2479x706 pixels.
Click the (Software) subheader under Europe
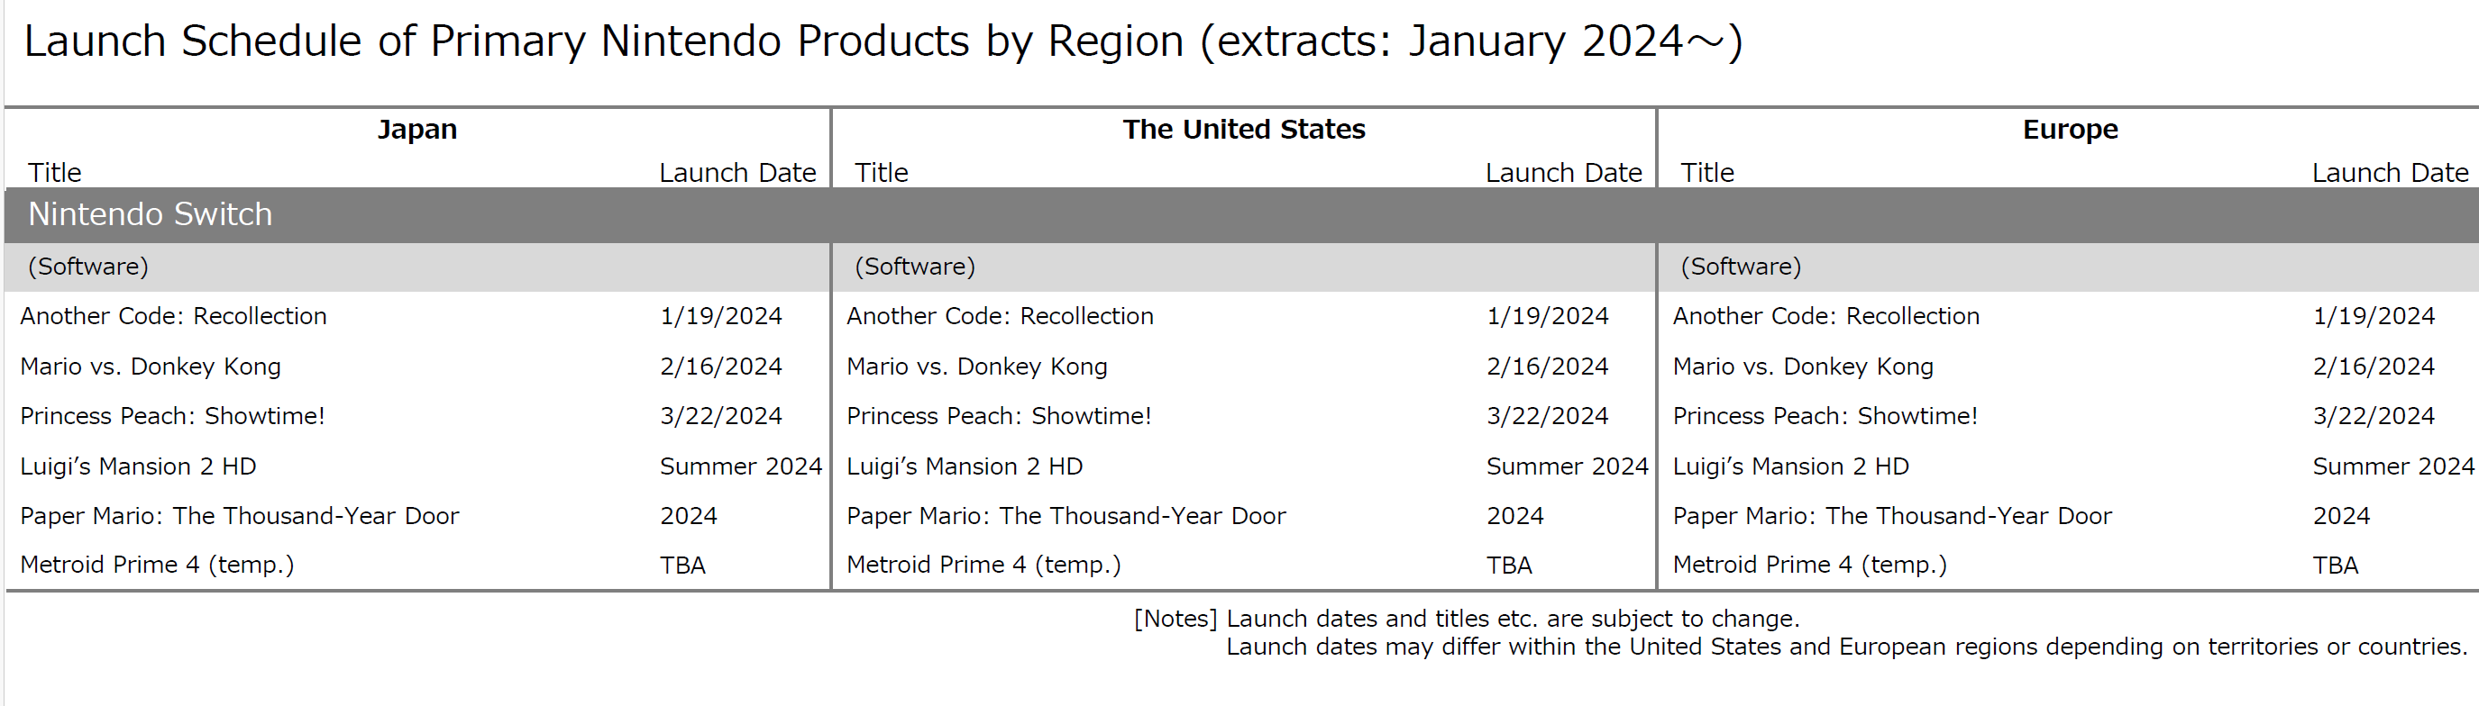(x=1740, y=267)
